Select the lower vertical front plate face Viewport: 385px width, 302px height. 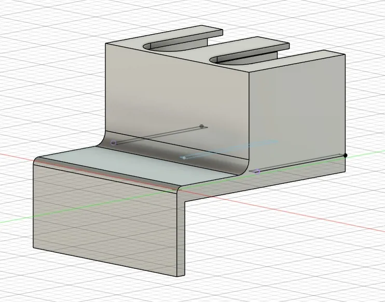(105, 221)
